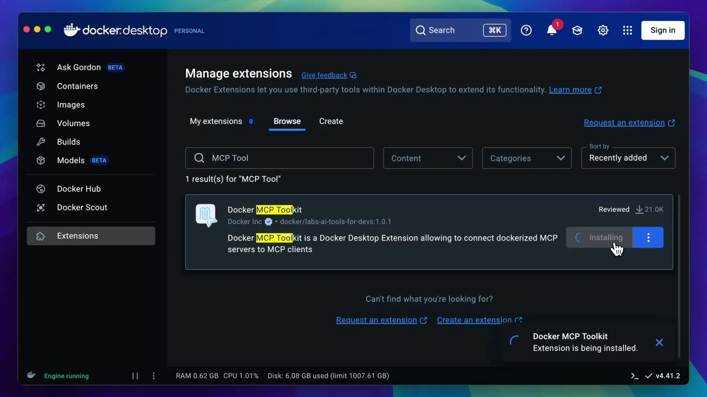The width and height of the screenshot is (707, 397).
Task: Click the Models icon in sidebar
Action: tap(41, 161)
